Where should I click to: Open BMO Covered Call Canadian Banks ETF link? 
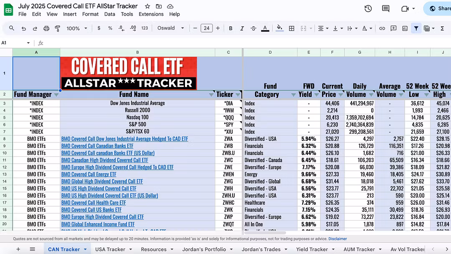pos(97,146)
